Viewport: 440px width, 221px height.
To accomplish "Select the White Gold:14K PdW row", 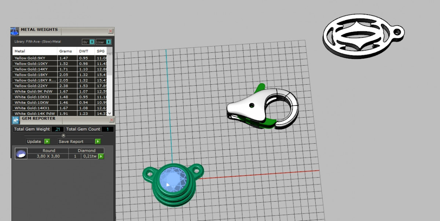I will [60, 113].
